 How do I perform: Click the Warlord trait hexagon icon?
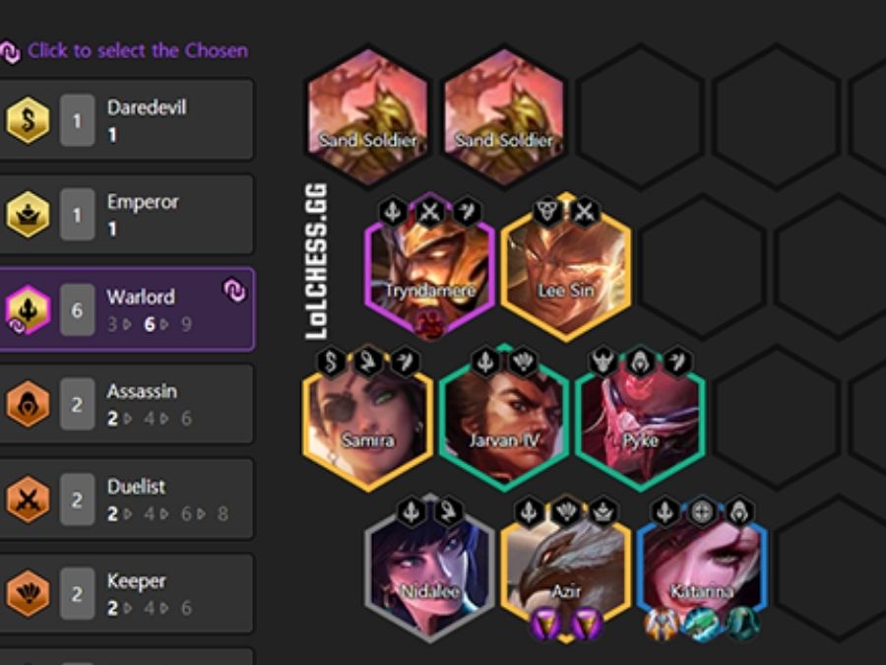point(28,309)
